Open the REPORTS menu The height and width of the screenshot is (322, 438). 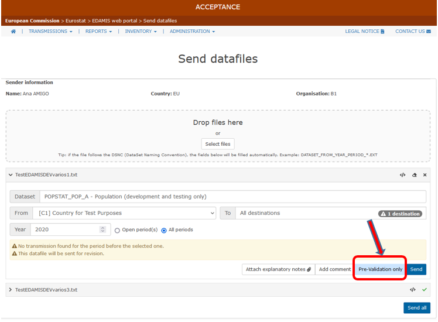coord(98,31)
